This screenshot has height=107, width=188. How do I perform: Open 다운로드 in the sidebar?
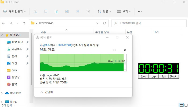17,49
